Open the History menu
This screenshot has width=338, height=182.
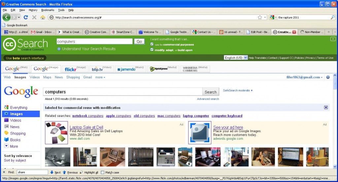[33, 10]
